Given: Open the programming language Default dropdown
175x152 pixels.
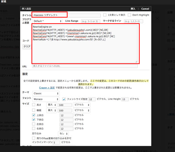Looking at the screenshot, I should pos(47,21).
